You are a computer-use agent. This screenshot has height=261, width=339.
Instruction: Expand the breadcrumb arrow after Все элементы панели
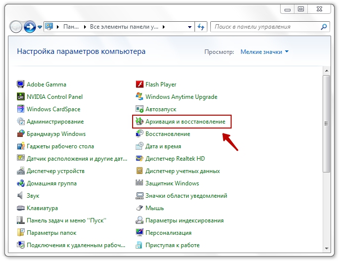click(164, 27)
